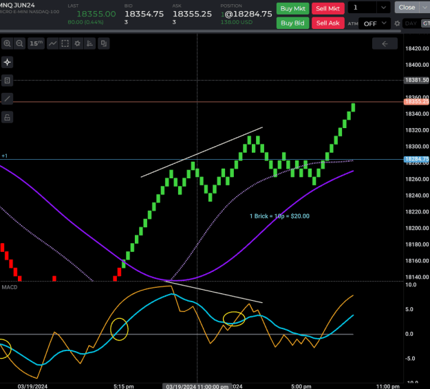Activate the dashed selection box tool

coord(65,43)
